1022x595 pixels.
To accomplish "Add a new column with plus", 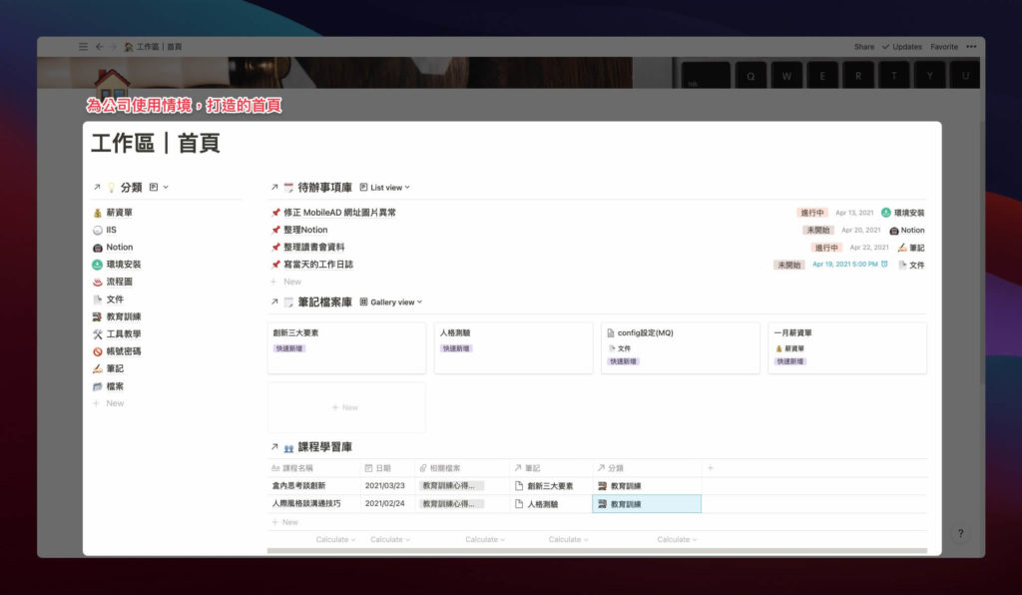I will pyautogui.click(x=711, y=468).
